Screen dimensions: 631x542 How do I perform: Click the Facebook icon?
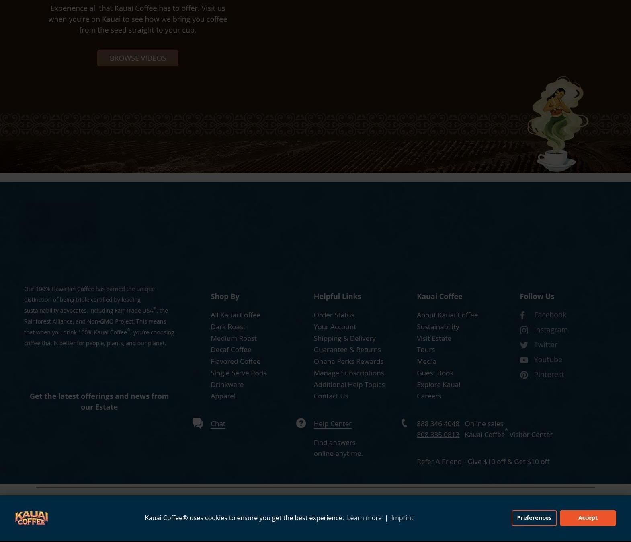(x=522, y=315)
